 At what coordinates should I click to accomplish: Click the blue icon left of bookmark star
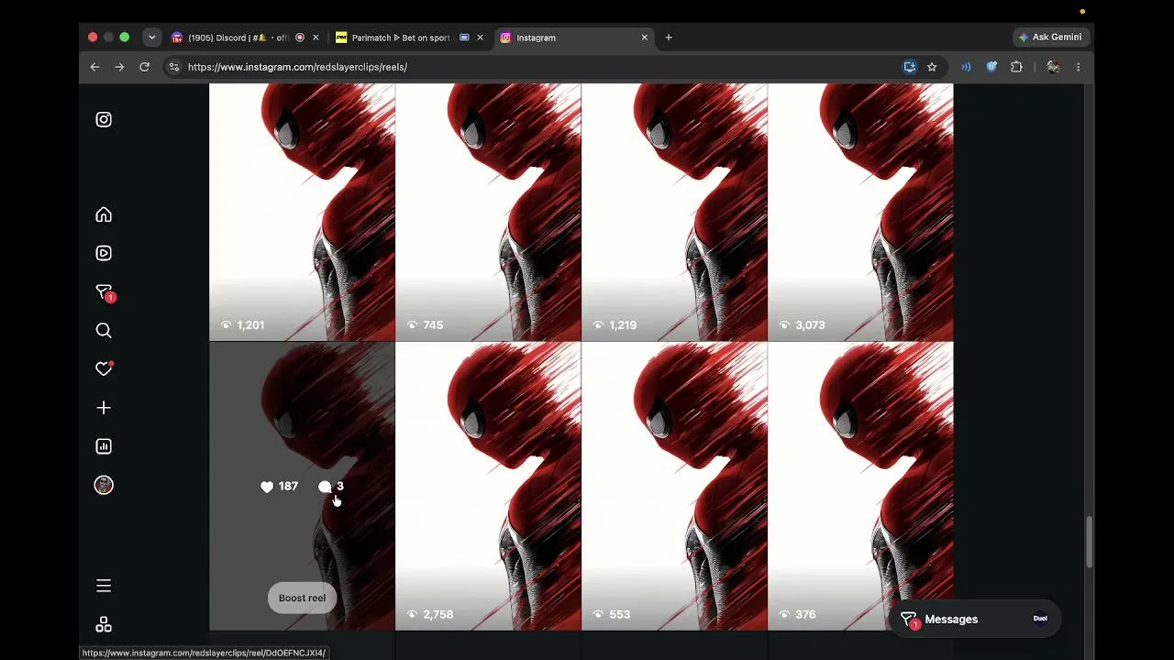tap(910, 67)
